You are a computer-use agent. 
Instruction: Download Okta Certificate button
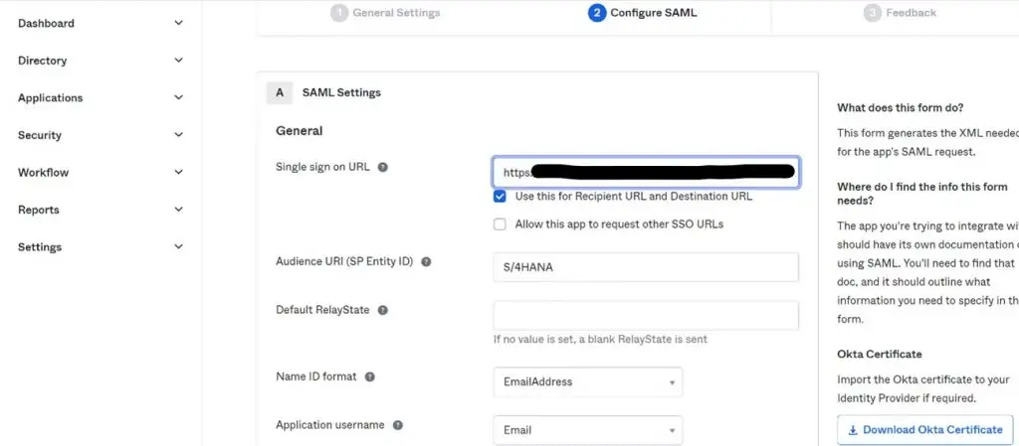tap(925, 430)
